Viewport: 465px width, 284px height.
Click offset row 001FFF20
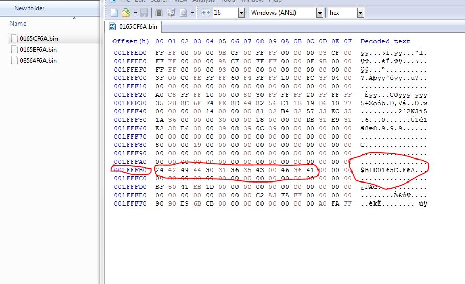pos(130,95)
